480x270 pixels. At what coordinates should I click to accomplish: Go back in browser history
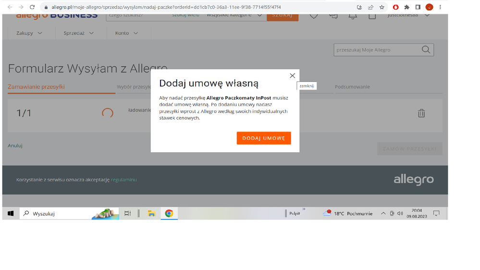[10, 7]
